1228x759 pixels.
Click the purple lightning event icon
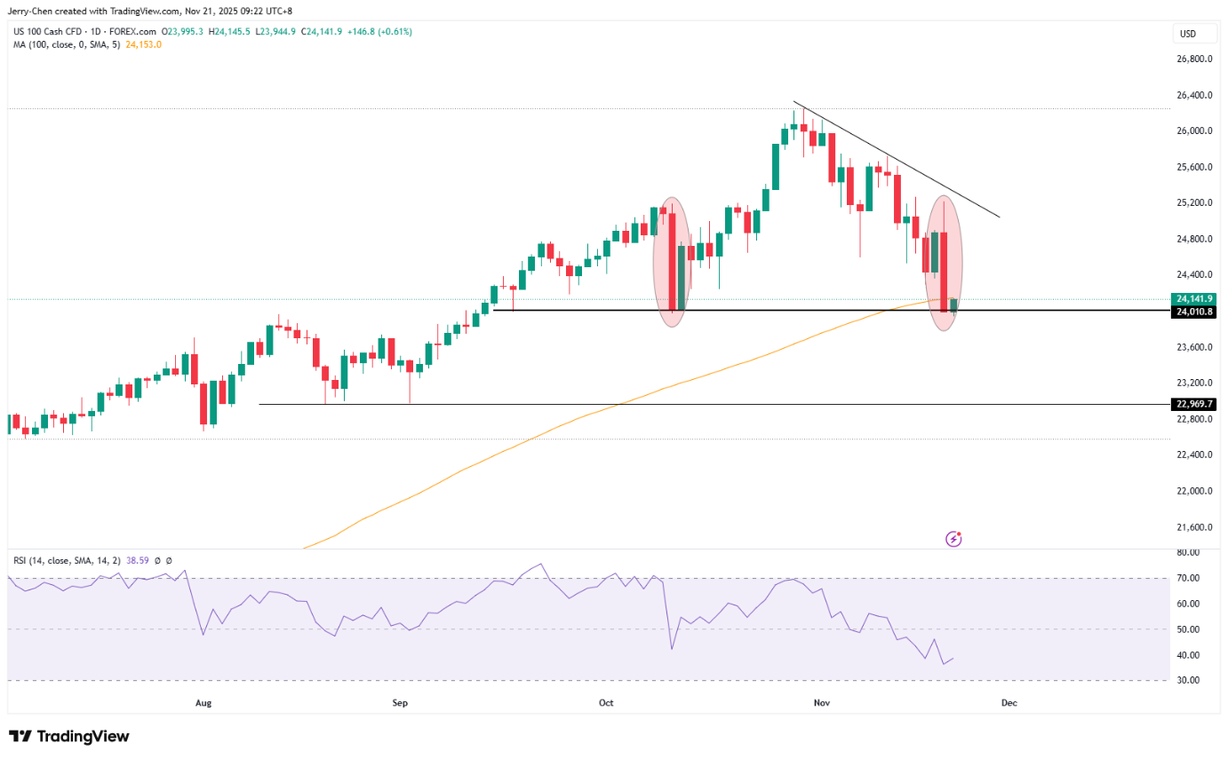(x=953, y=538)
